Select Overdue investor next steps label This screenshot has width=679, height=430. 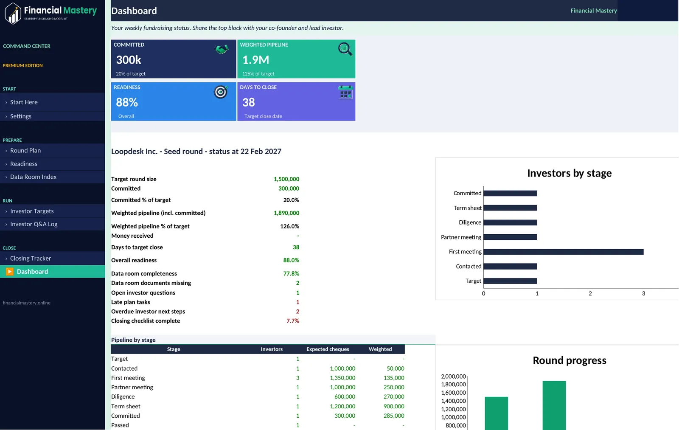pos(148,312)
